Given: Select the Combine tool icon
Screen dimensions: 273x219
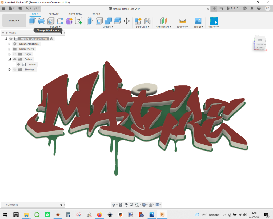Looking at the screenshot, I should coord(108,21).
